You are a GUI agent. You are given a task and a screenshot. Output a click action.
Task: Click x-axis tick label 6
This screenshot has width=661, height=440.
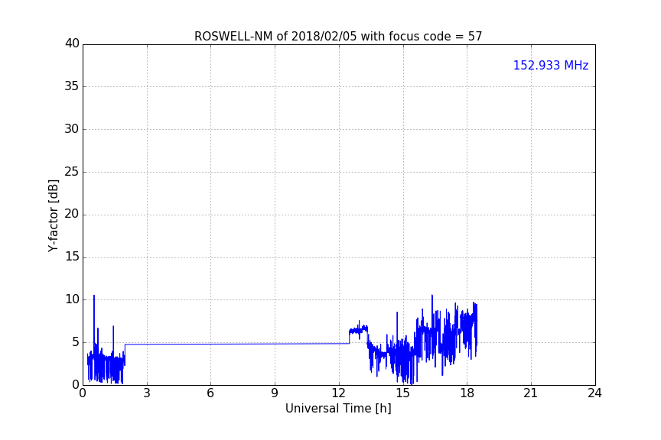pyautogui.click(x=210, y=393)
